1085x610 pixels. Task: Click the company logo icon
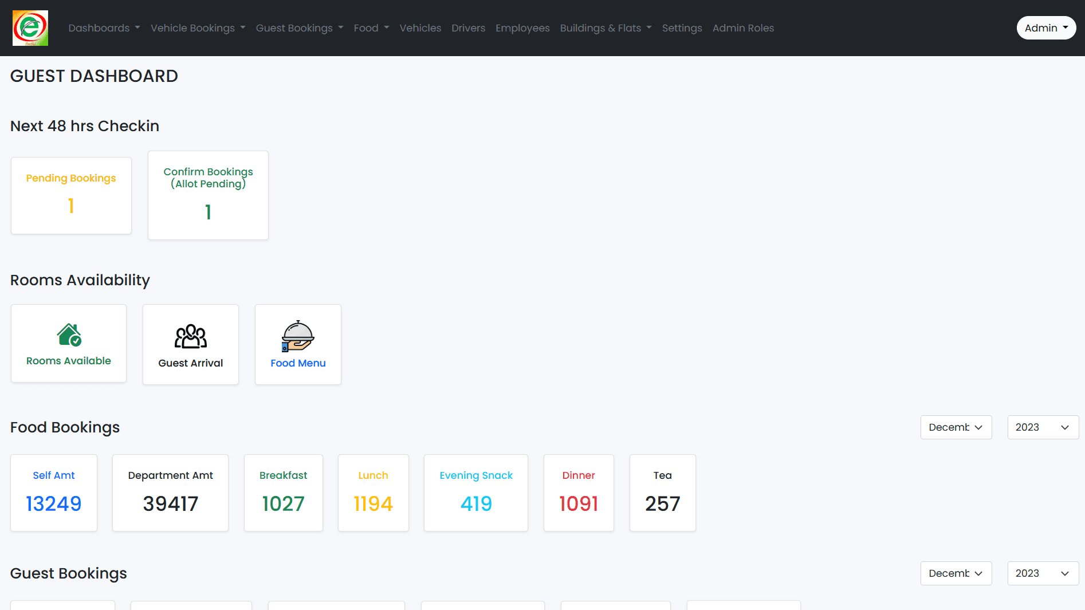30,28
